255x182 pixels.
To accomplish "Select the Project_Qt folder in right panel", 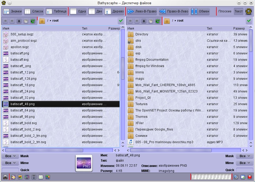I will pyautogui.click(x=187, y=98).
